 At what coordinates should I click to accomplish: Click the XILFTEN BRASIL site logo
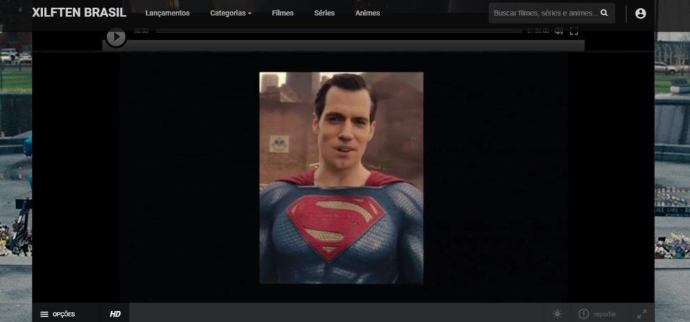(79, 13)
